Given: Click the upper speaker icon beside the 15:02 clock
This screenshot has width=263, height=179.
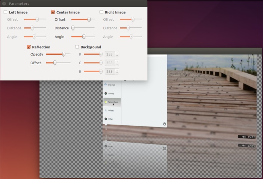Looking at the screenshot, I should pyautogui.click(x=244, y=137).
